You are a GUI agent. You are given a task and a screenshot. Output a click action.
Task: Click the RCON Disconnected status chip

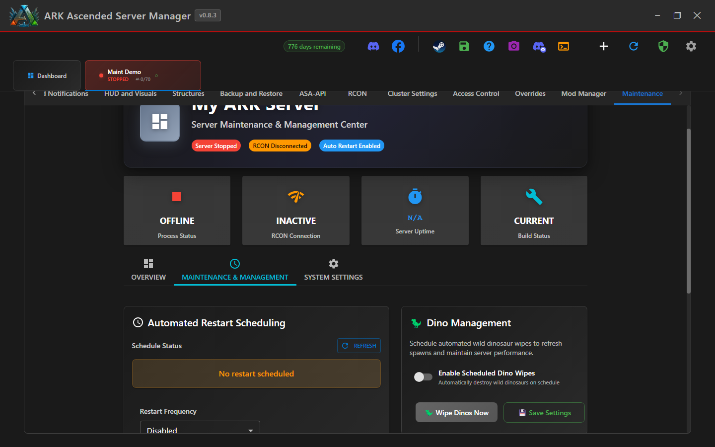[x=280, y=146]
